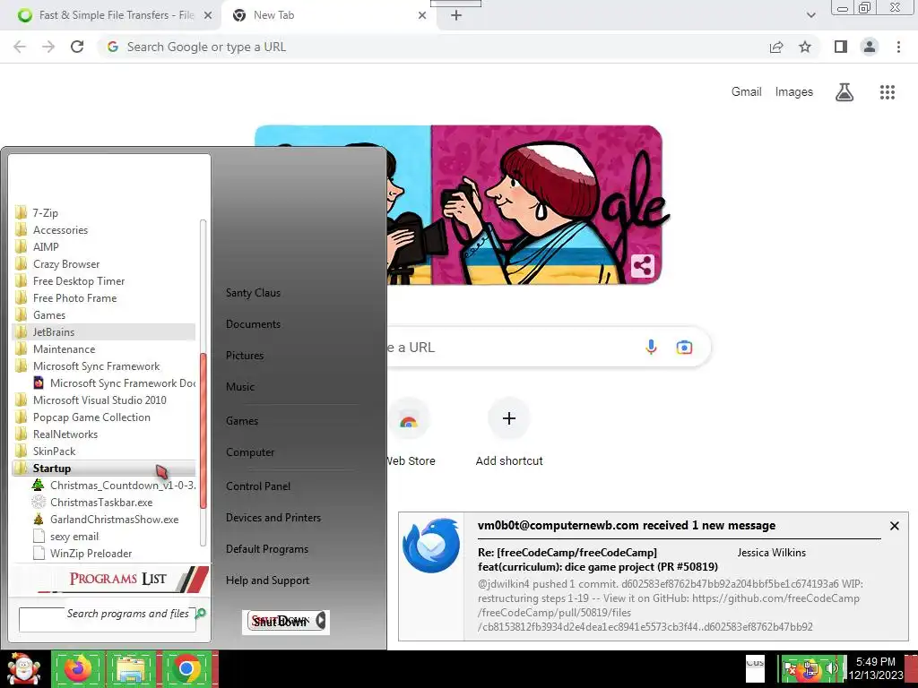Screen dimensions: 918x688
Task: Click the Santa start button
Action: (x=23, y=668)
